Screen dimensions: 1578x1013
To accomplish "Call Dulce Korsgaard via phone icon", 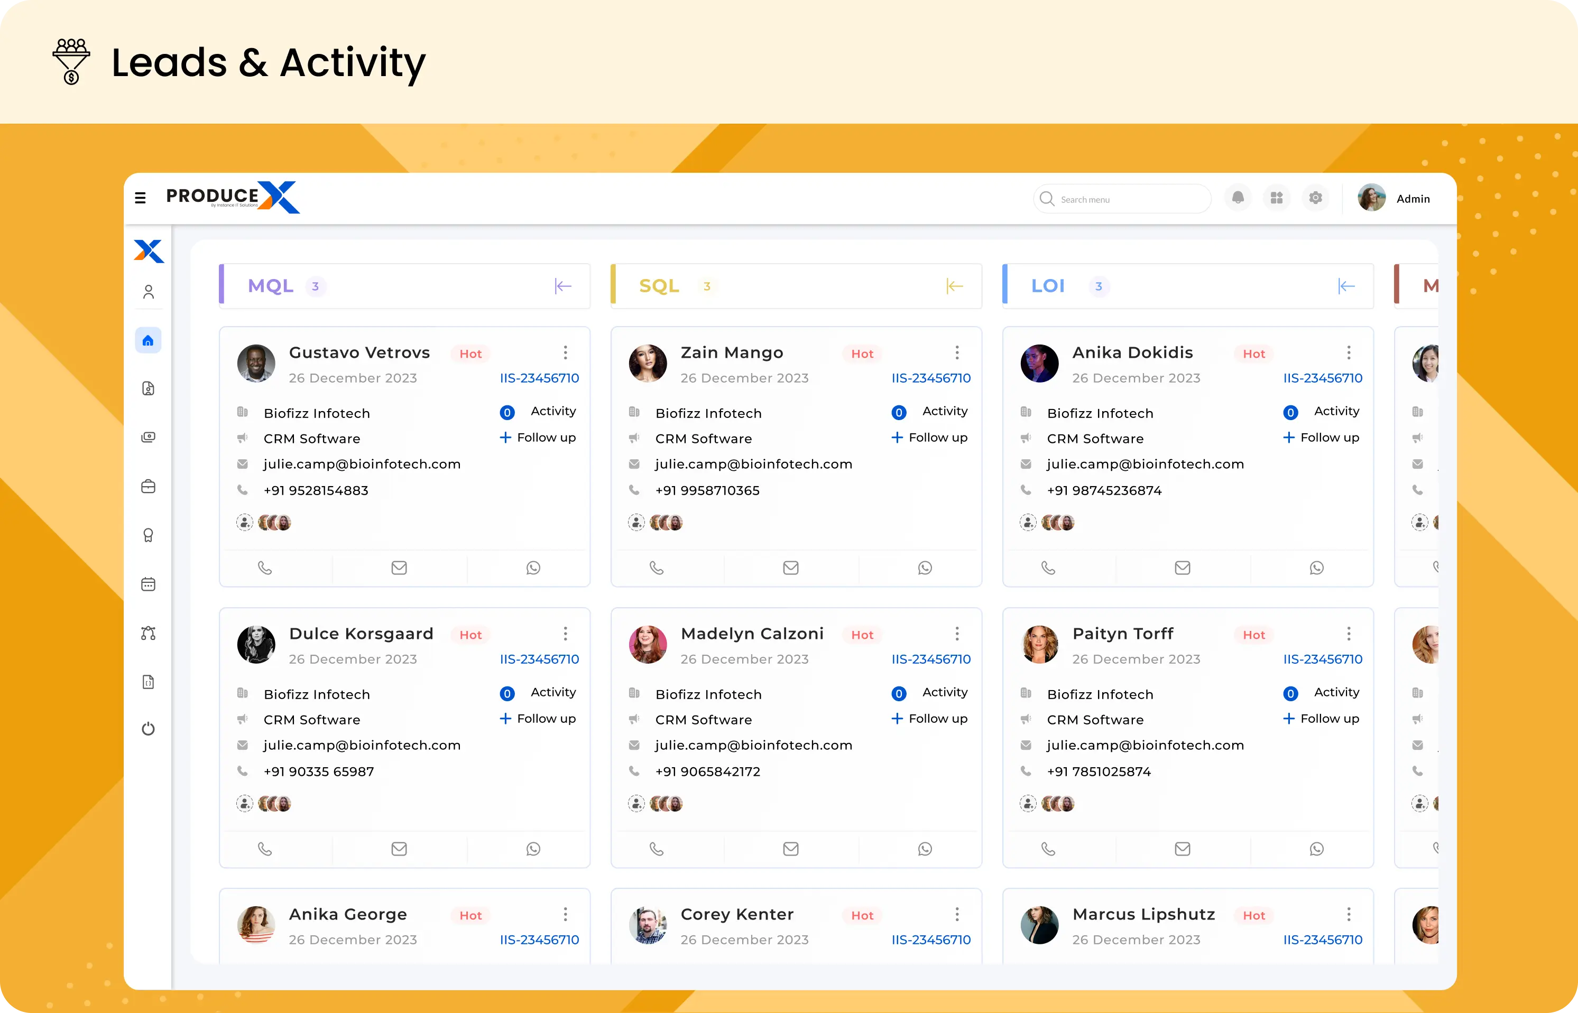I will point(264,849).
